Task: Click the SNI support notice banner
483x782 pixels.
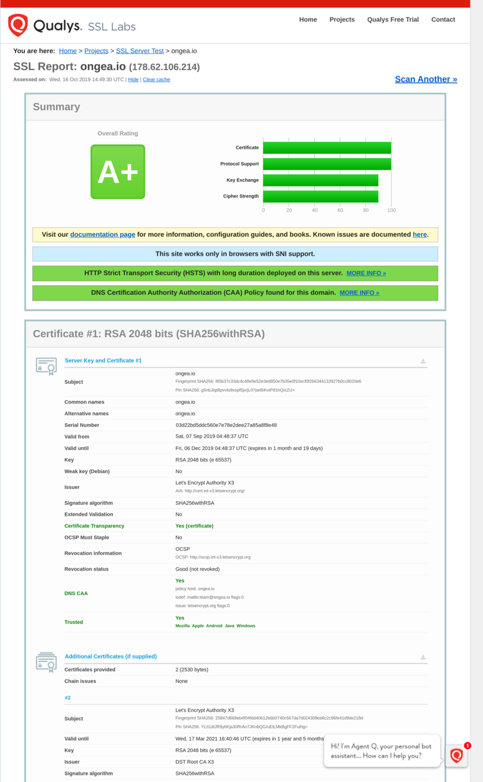Action: pos(235,254)
